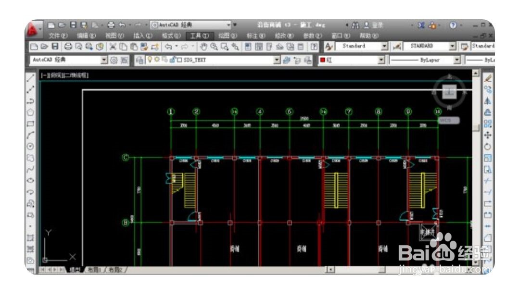Viewport: 519px width, 287px height.
Task: Click the viewport controls label in drawing corner
Action: [x=64, y=75]
